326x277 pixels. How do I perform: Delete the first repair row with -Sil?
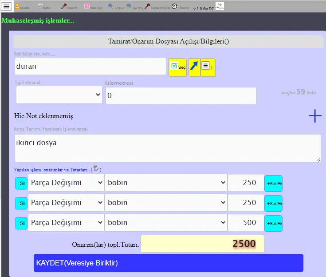[x=21, y=183]
